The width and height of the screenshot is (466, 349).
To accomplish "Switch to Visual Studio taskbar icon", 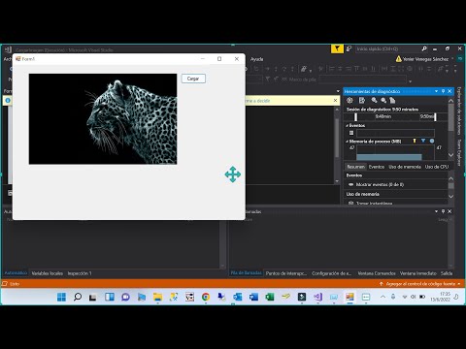I will click(x=317, y=297).
